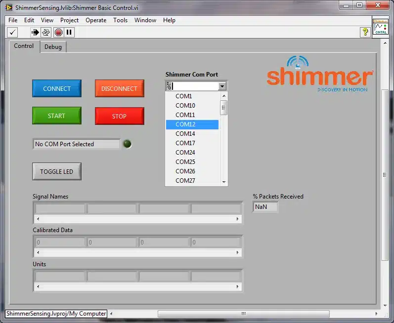
Task: Click Calibrated Data scrollbar right arrow
Action: point(238,252)
